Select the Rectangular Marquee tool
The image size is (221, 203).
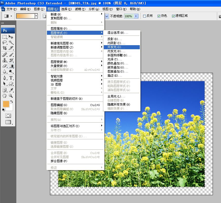[5, 37]
